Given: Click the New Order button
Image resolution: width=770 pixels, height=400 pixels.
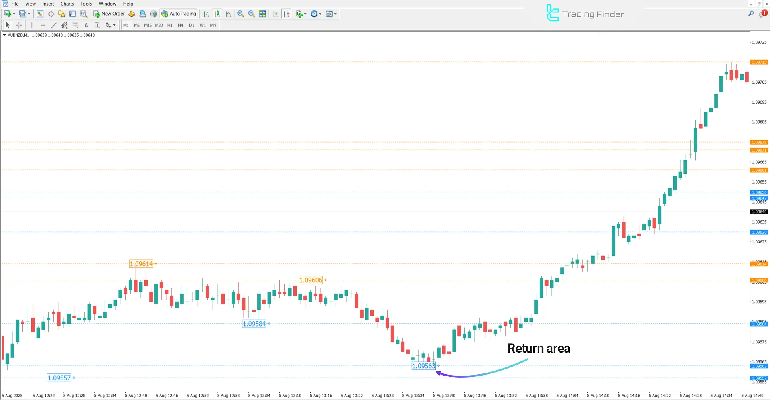Looking at the screenshot, I should [109, 14].
